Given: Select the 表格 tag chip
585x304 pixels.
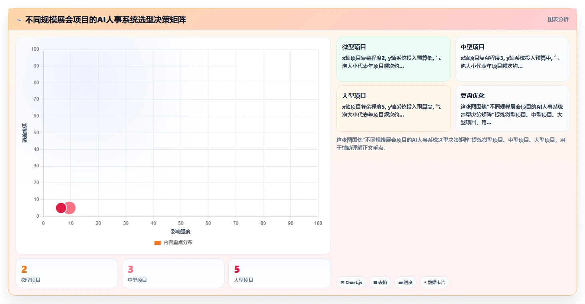Looking at the screenshot, I should tap(380, 282).
